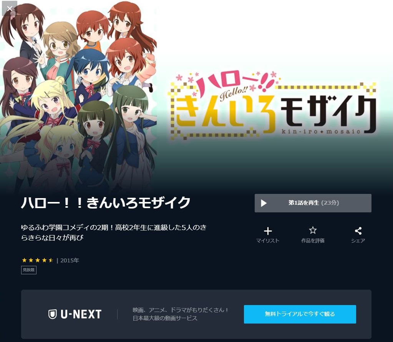Image resolution: width=393 pixels, height=342 pixels.
Task: Click the U-NEXT wordmark text
Action: (81, 314)
